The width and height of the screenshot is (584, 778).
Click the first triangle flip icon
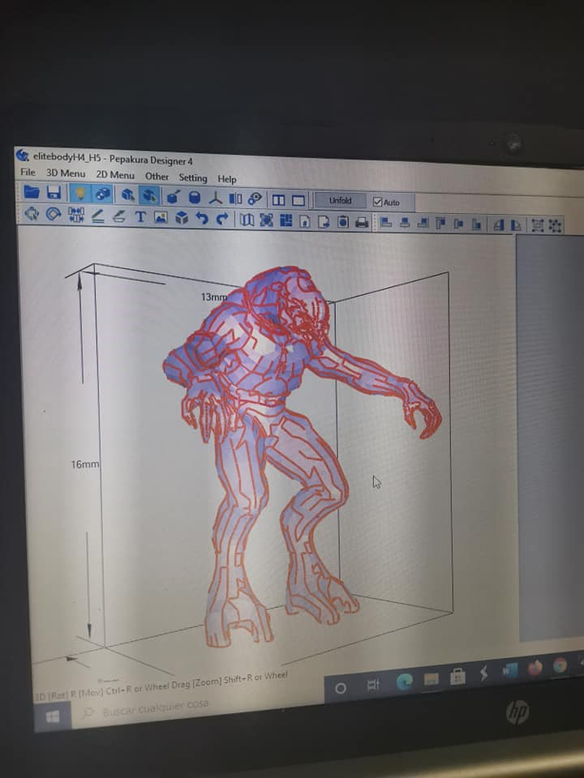coord(499,225)
